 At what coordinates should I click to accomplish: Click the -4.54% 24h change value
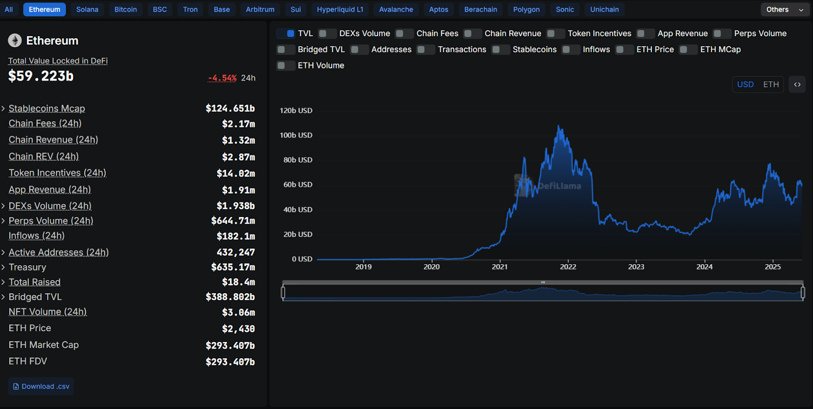pyautogui.click(x=223, y=78)
